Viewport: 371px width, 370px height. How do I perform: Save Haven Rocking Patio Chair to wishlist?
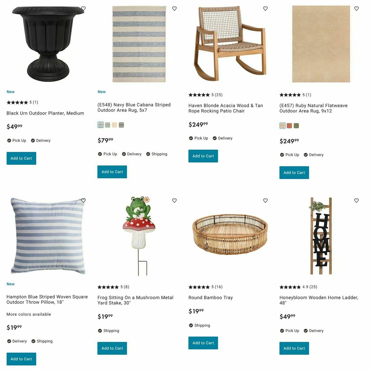point(265,9)
